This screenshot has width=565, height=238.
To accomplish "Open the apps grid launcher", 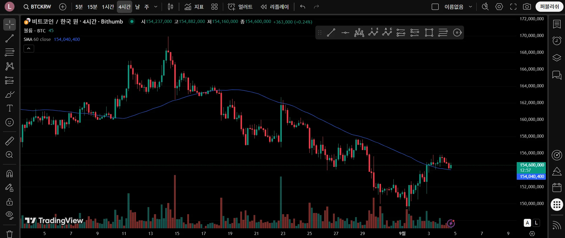I will click(557, 205).
